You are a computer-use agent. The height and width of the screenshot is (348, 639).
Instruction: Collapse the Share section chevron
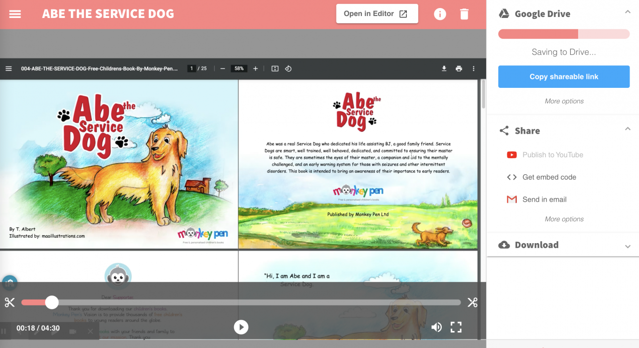click(628, 129)
